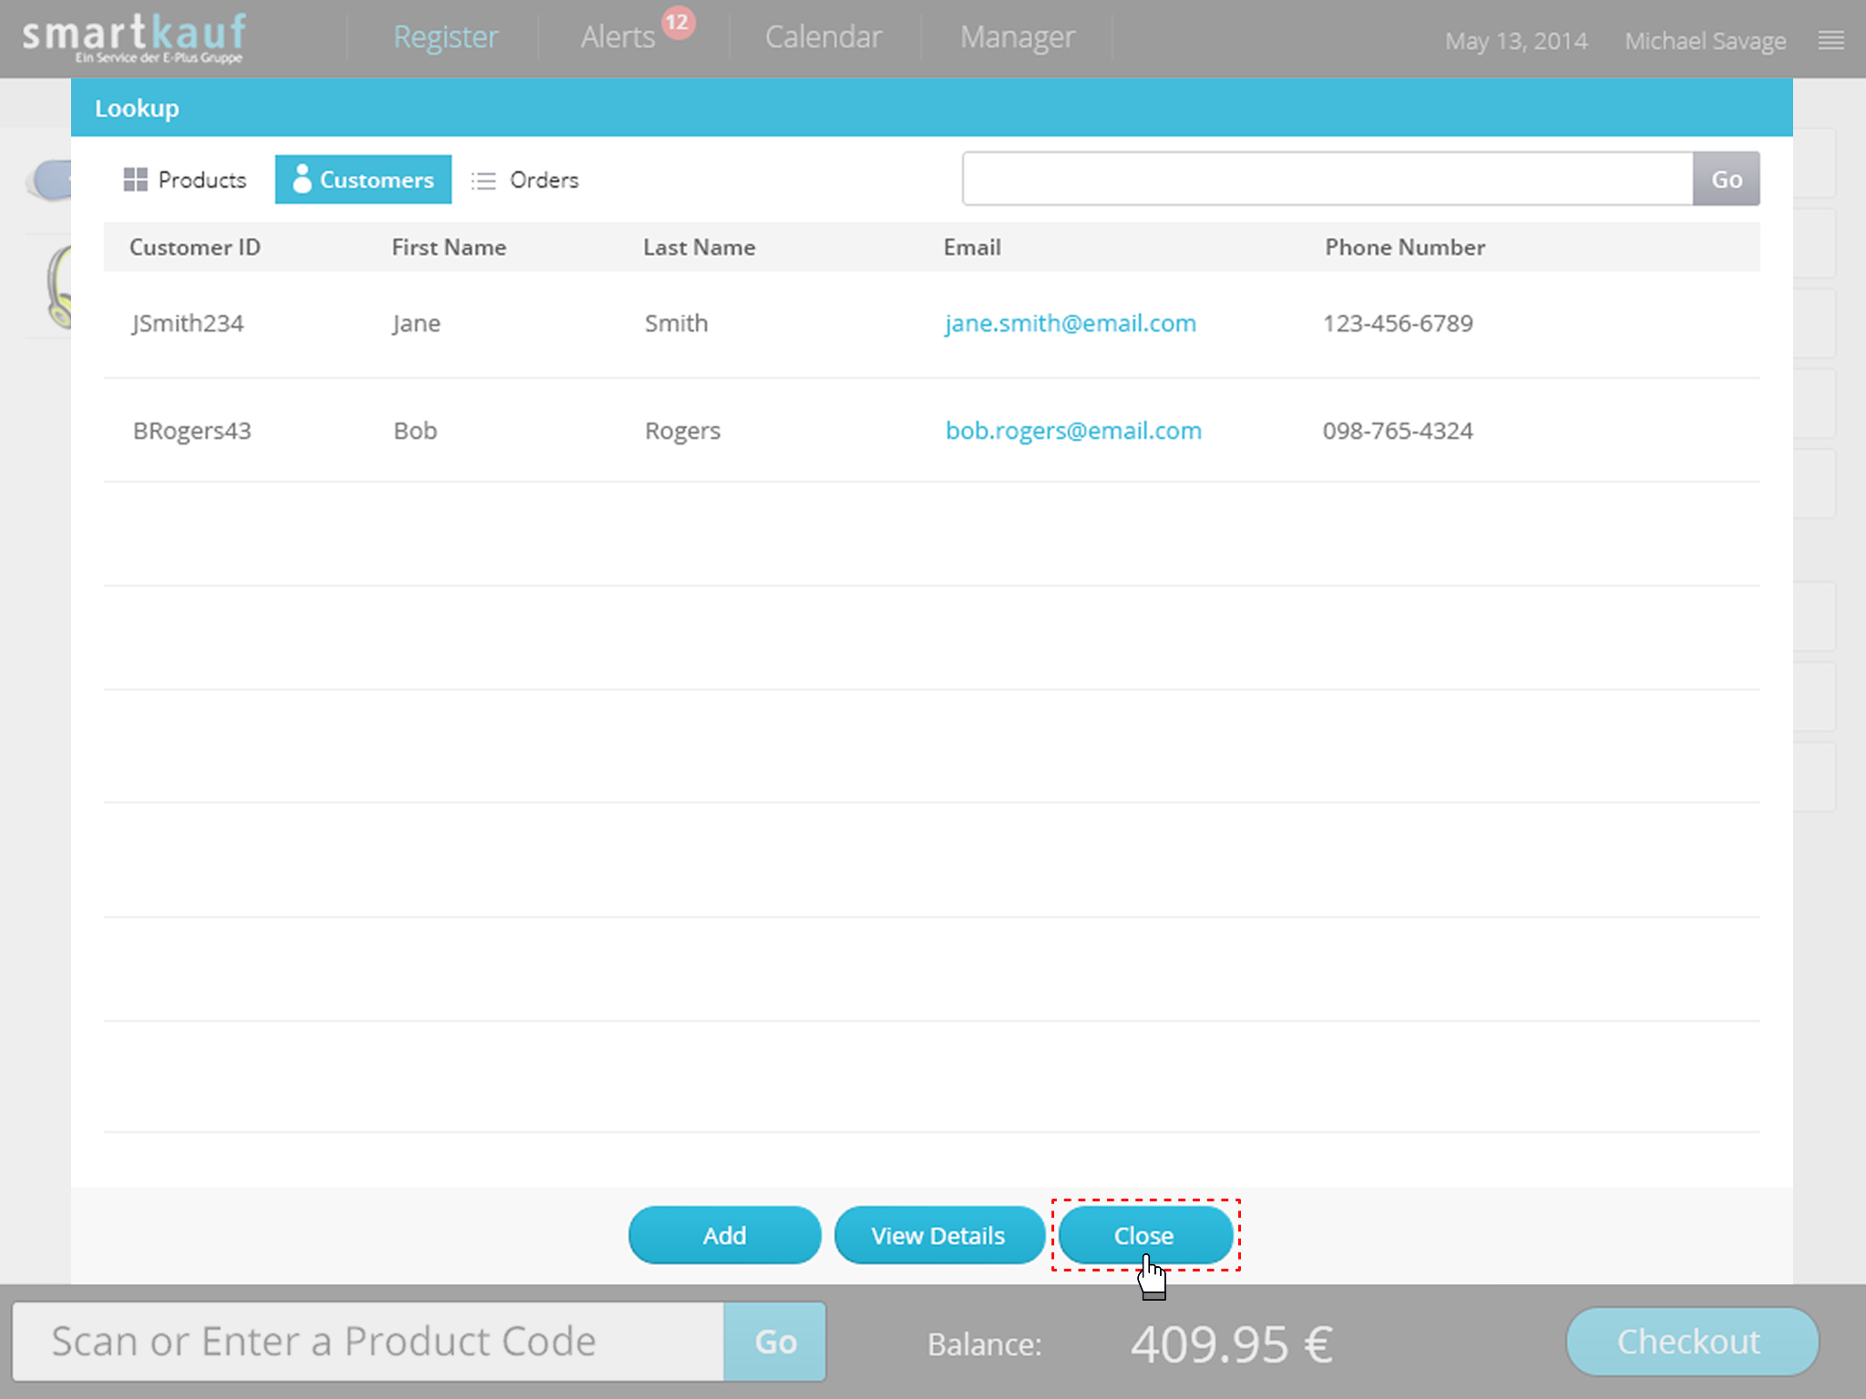Click the Alerts badge showing 12
The width and height of the screenshot is (1866, 1399).
click(x=678, y=23)
